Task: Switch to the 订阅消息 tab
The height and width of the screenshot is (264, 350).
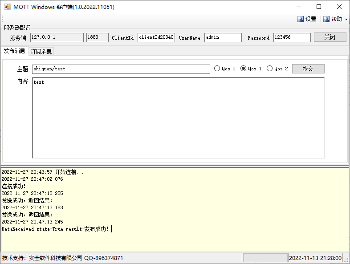Action: (x=41, y=52)
